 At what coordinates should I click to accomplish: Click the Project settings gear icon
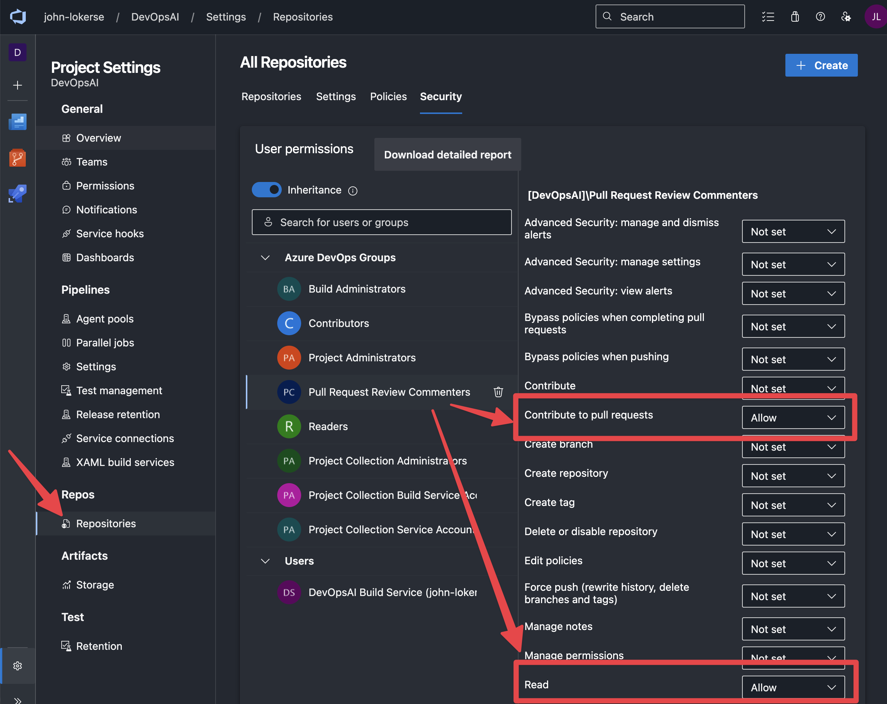click(x=18, y=666)
